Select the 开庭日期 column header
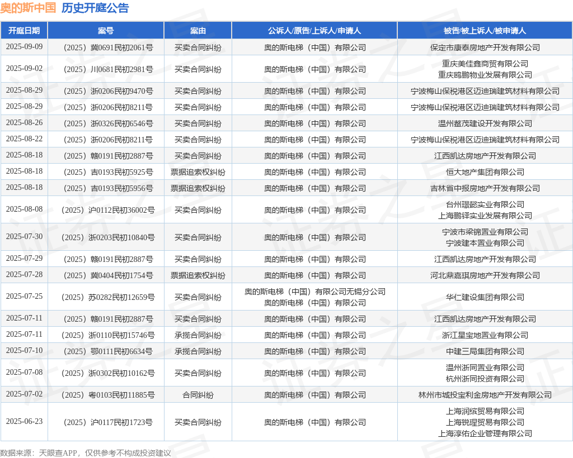 pyautogui.click(x=24, y=31)
